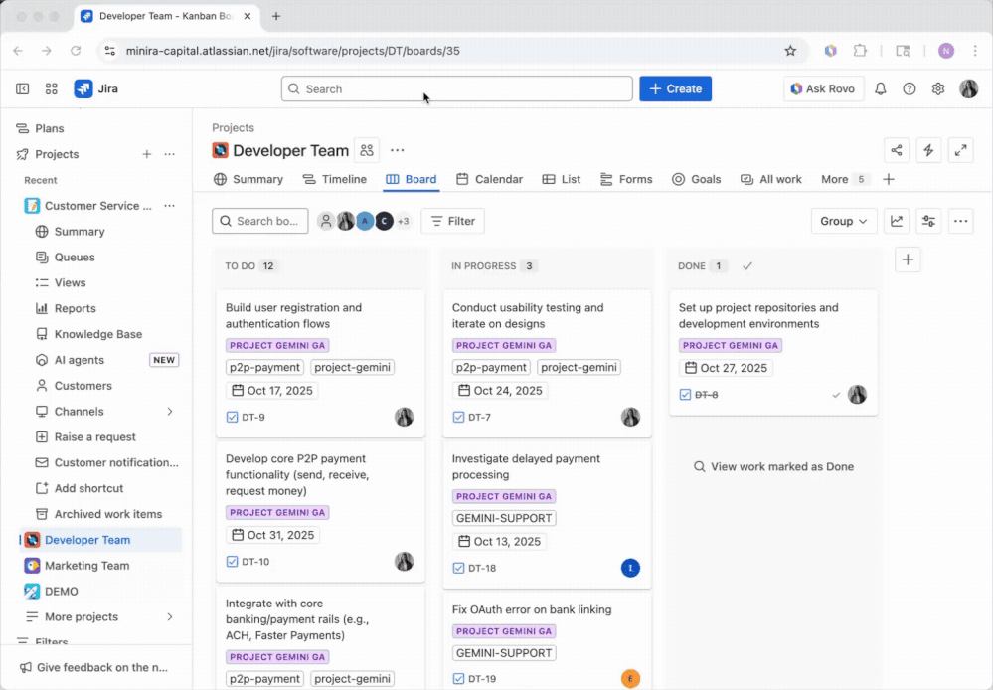Open the automation lightning bolt icon
The width and height of the screenshot is (993, 690).
point(928,150)
